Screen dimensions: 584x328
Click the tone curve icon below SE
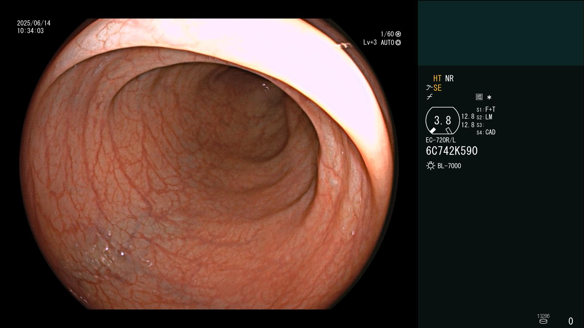point(429,97)
